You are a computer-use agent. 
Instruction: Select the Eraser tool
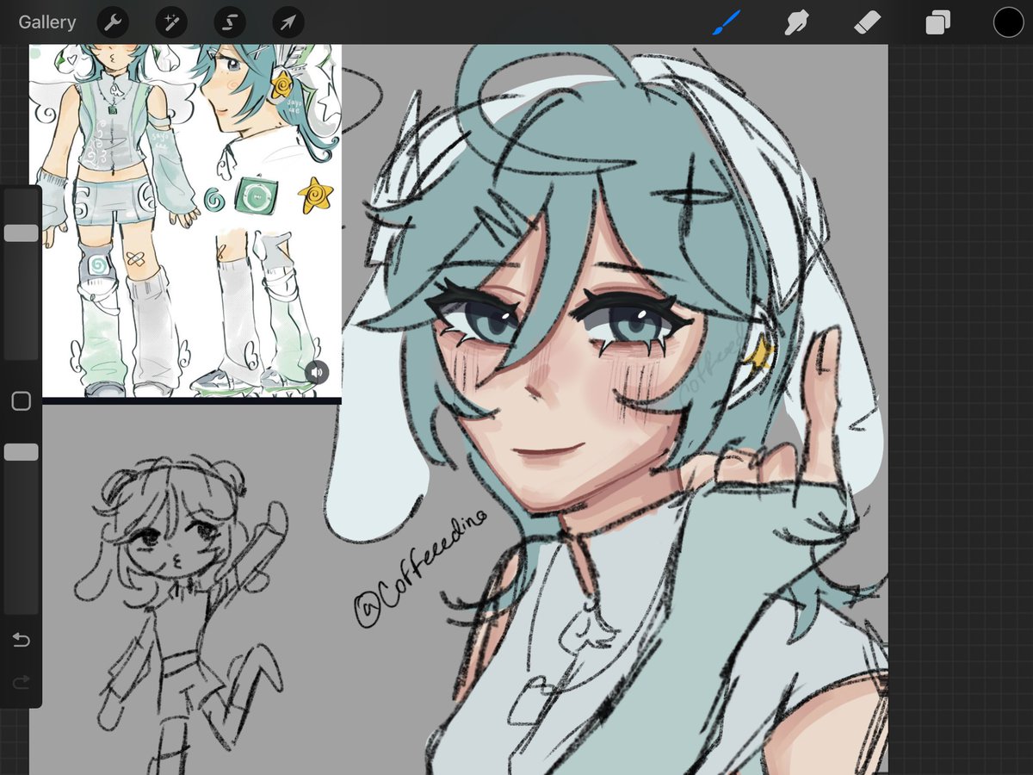[x=867, y=22]
